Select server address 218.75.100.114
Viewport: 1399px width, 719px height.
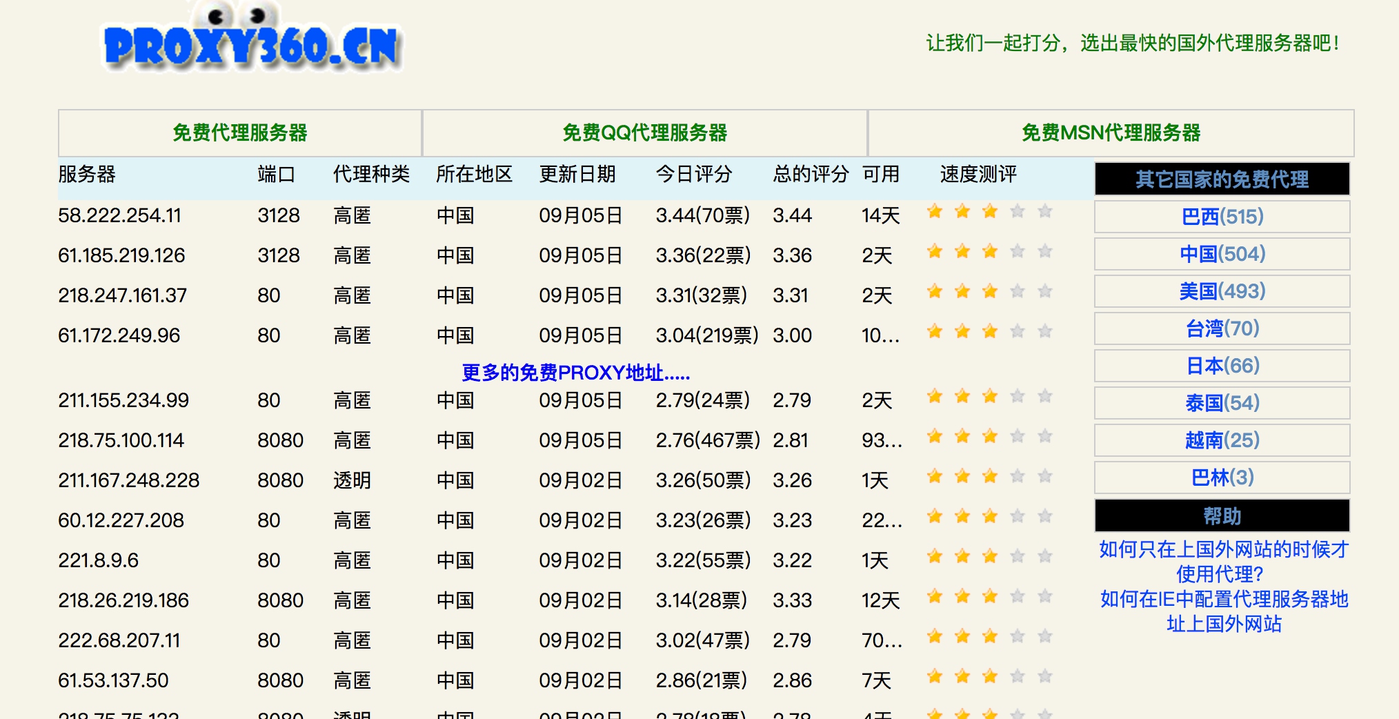point(121,440)
